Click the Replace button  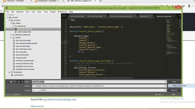pos(174,90)
